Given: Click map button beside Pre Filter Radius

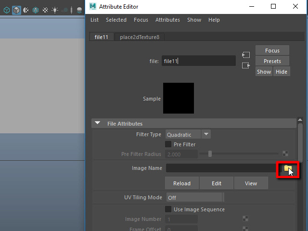Looking at the screenshot, I should coord(285,154).
